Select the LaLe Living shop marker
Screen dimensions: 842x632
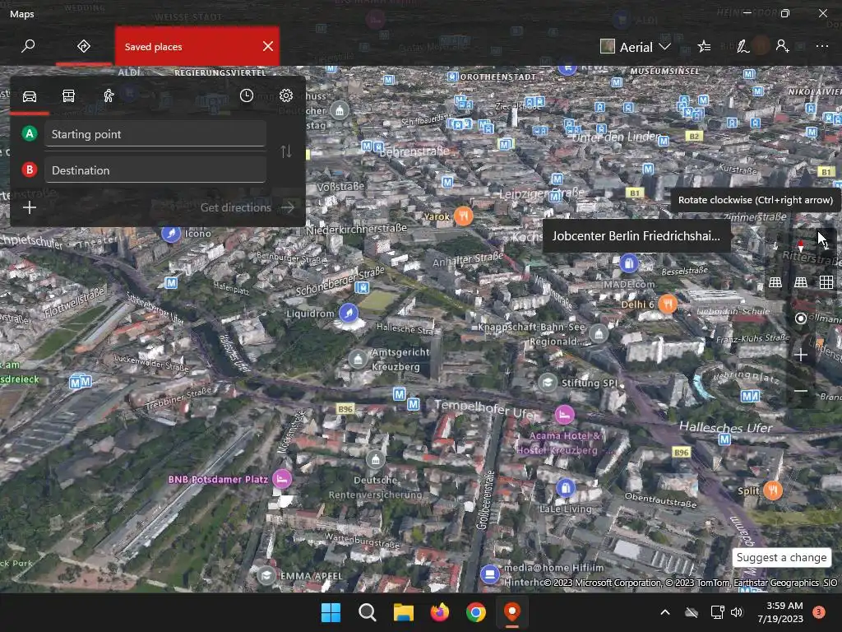click(565, 487)
